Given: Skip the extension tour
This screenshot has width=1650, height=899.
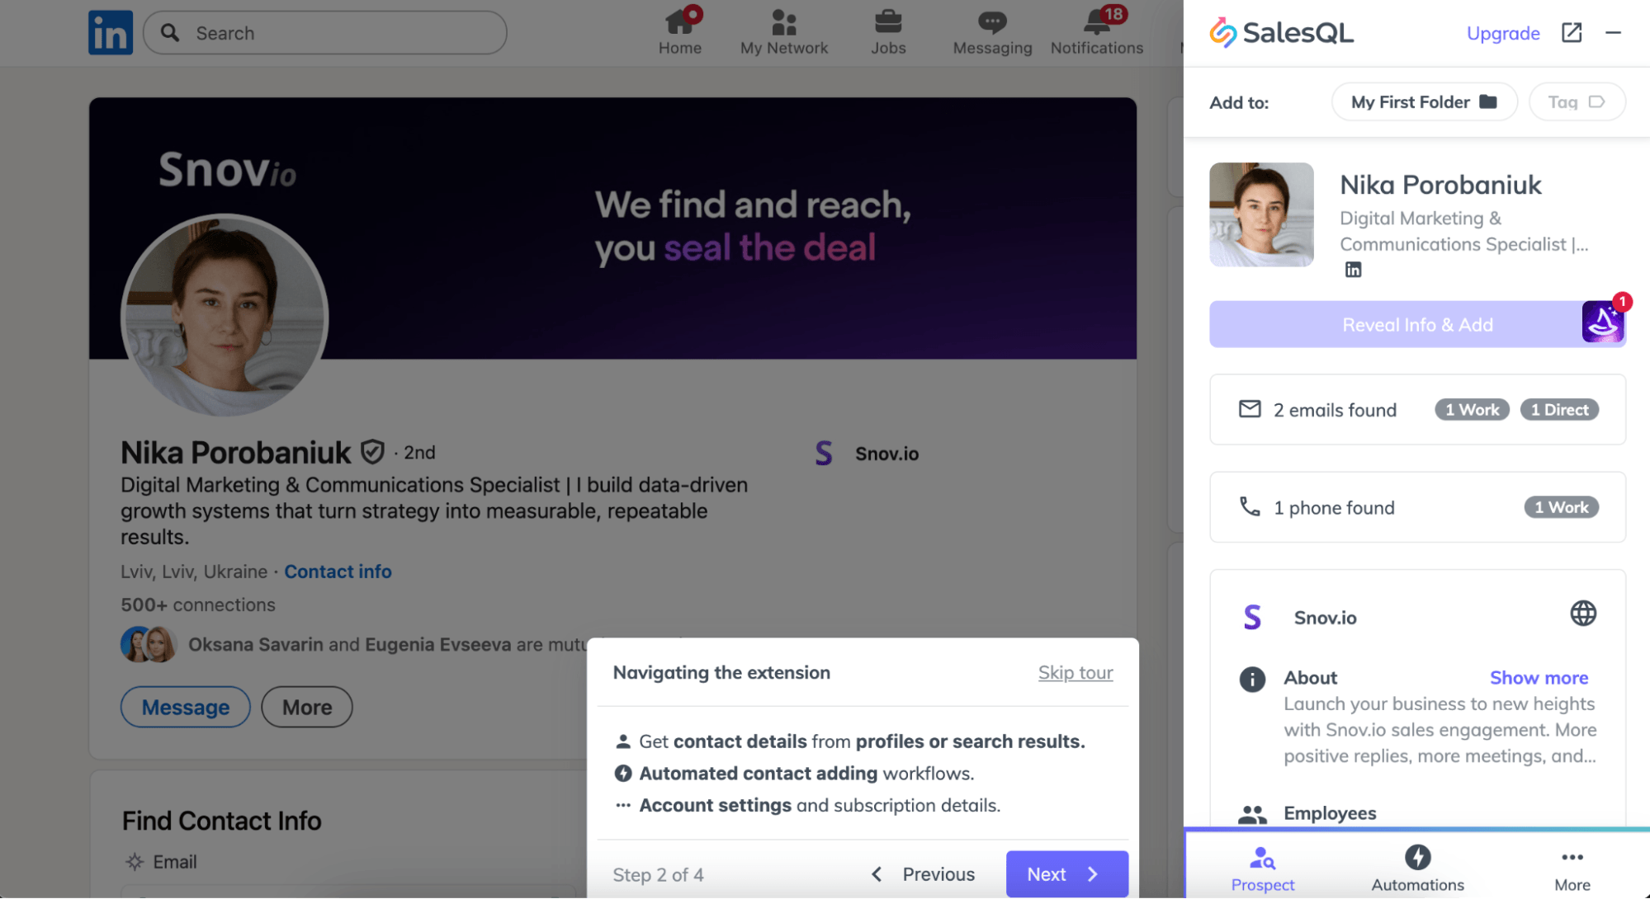Looking at the screenshot, I should [x=1075, y=673].
